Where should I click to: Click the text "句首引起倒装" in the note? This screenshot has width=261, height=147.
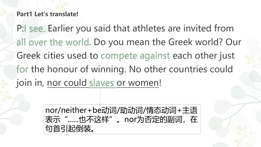tap(68, 128)
